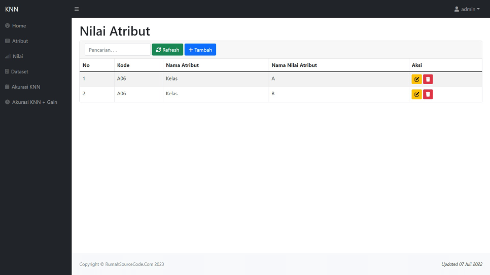Click the Nilai bar chart icon
Viewport: 490px width, 275px height.
[x=7, y=56]
